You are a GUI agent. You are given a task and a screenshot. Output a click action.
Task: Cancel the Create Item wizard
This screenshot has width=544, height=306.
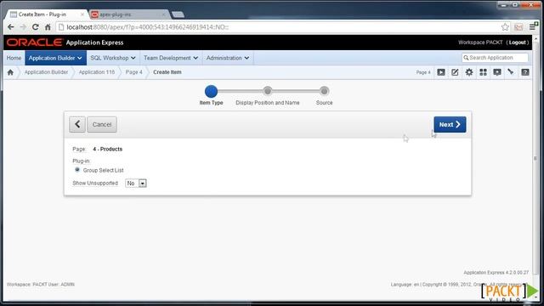pyautogui.click(x=102, y=124)
